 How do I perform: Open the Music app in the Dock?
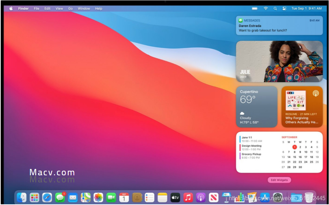[188, 197]
